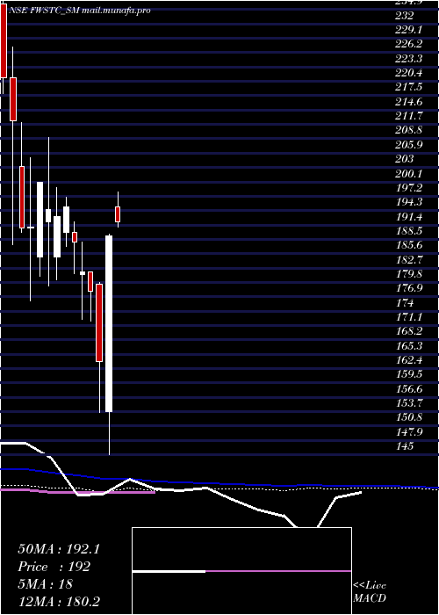This screenshot has width=439, height=615.
Task: Click the 159.5 price axis label
Action: tap(408, 374)
